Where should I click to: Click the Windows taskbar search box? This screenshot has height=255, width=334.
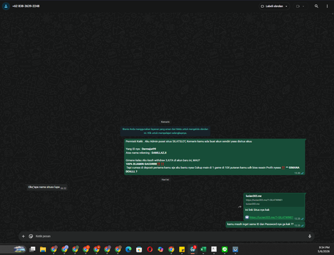(13, 250)
